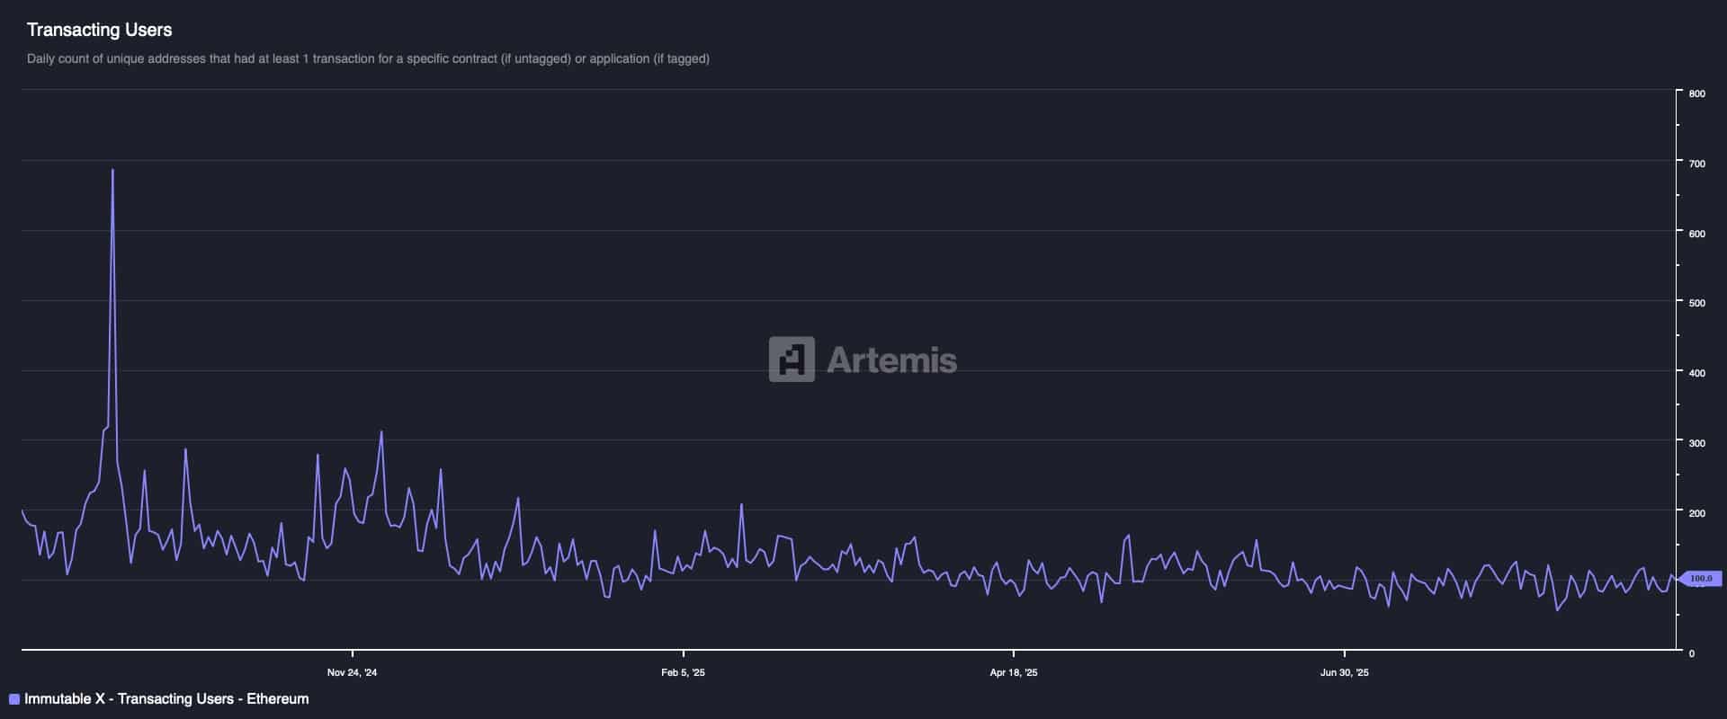Click the purple Immutable X legend swatch
Image resolution: width=1727 pixels, height=719 pixels.
[13, 699]
